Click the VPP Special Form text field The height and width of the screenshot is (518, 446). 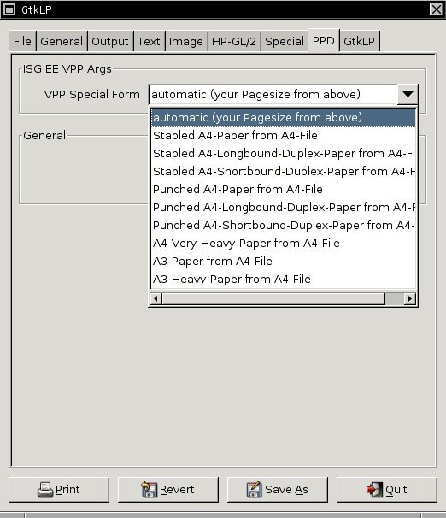(x=273, y=95)
